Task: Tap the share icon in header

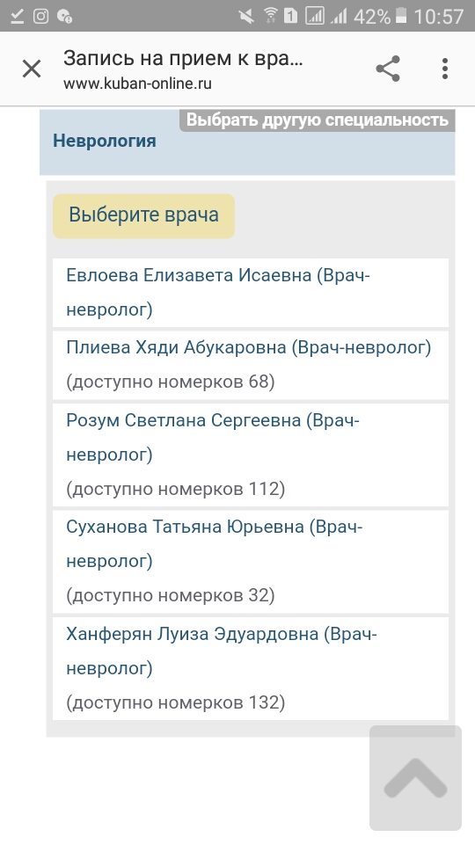Action: point(388,69)
